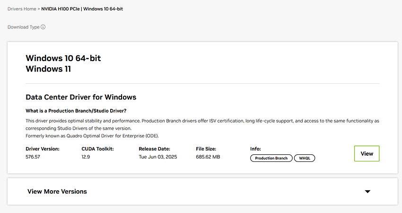
Task: Click the 'NVIDIA H100 PCIe | Windows 10 64-bit' breadcrumb
Action: coord(82,9)
